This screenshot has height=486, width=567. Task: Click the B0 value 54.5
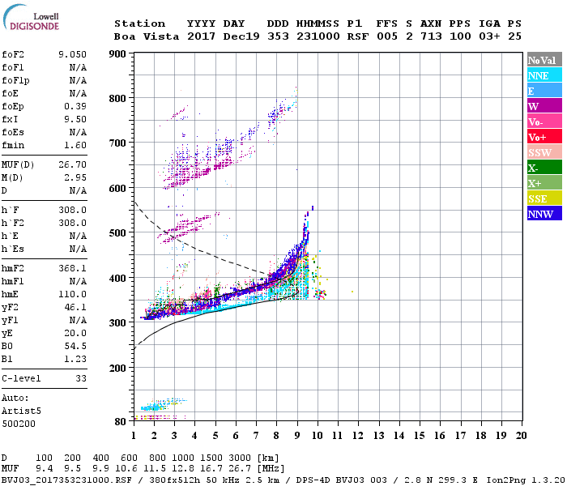[75, 347]
